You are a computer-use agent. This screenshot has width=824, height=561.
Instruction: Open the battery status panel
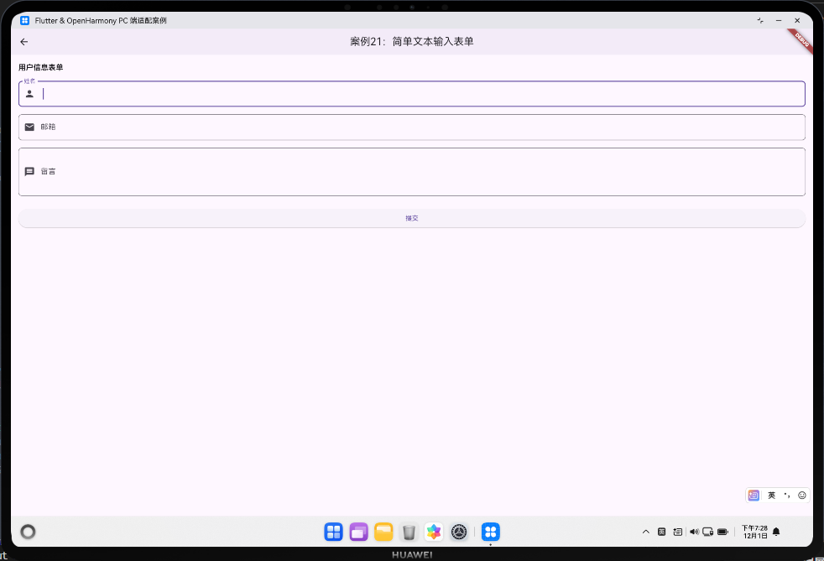click(722, 532)
